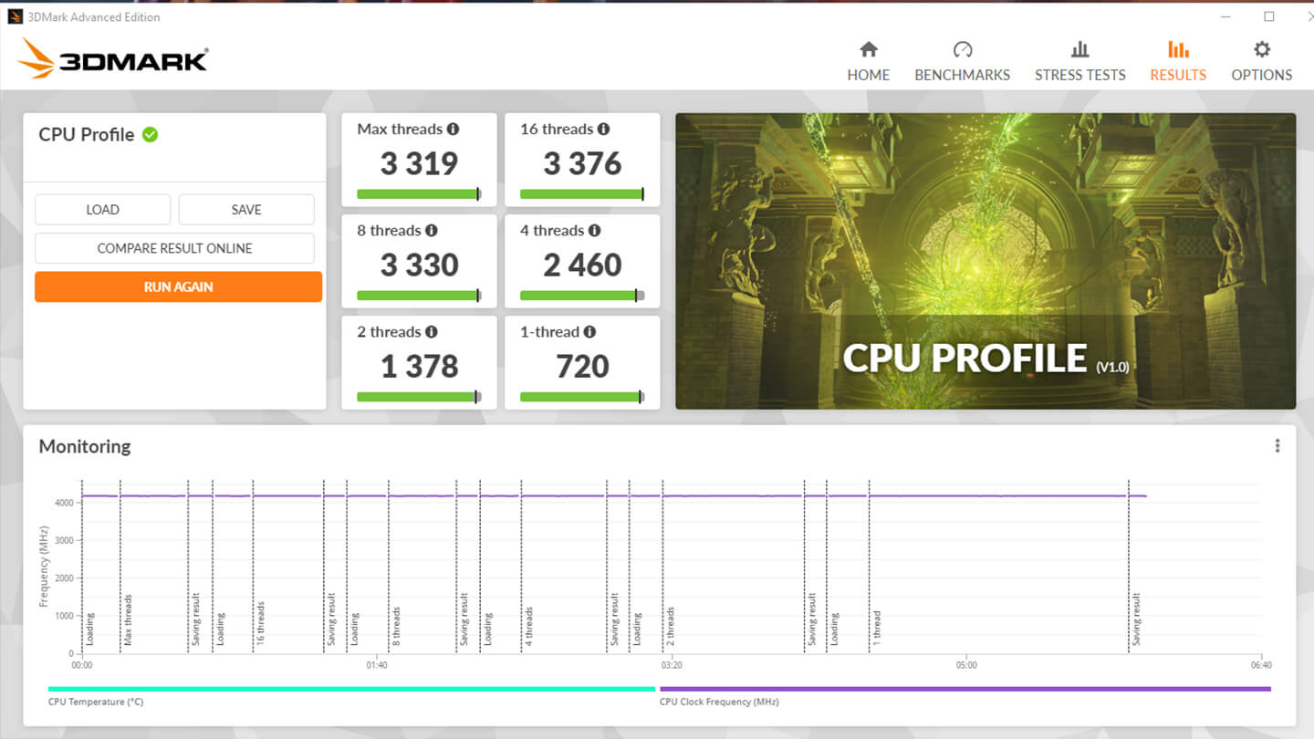Click the 1 378 score value
This screenshot has width=1314, height=739.
(419, 367)
